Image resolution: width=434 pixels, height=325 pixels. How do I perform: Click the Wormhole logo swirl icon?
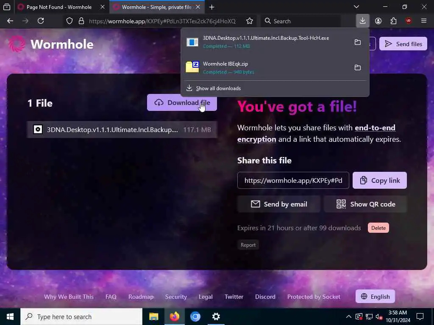point(17,44)
